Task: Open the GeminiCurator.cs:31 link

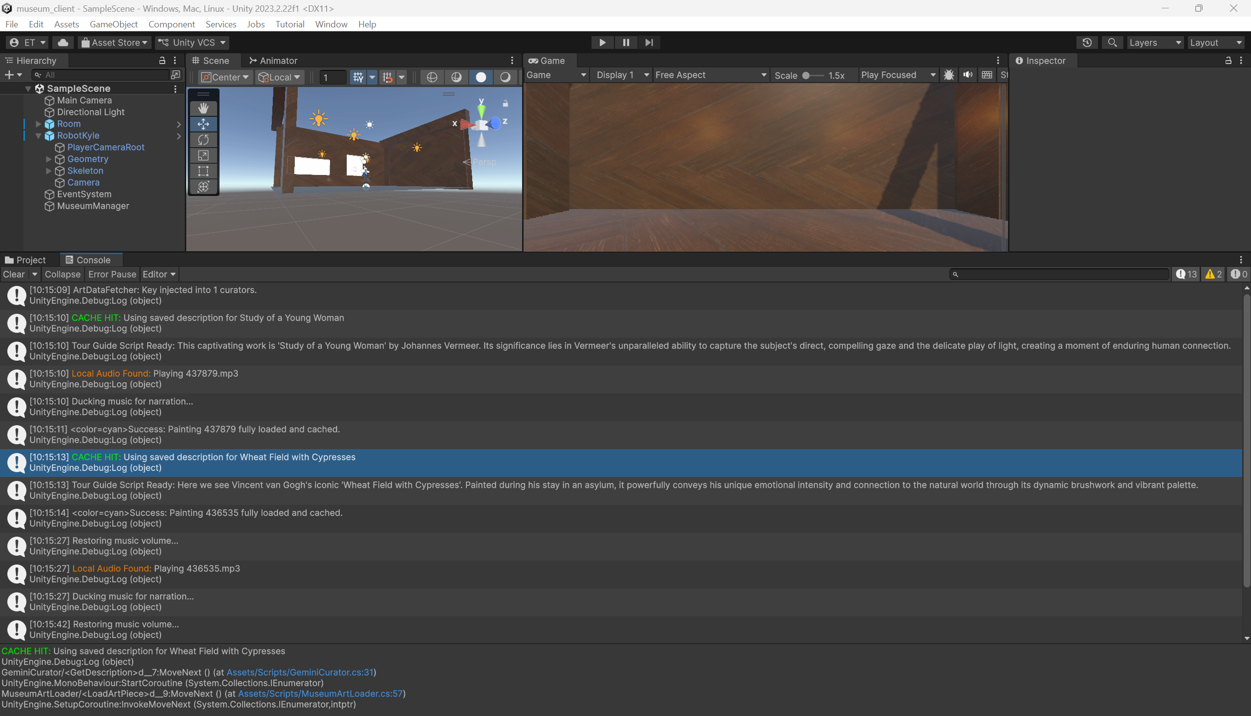Action: pyautogui.click(x=300, y=672)
